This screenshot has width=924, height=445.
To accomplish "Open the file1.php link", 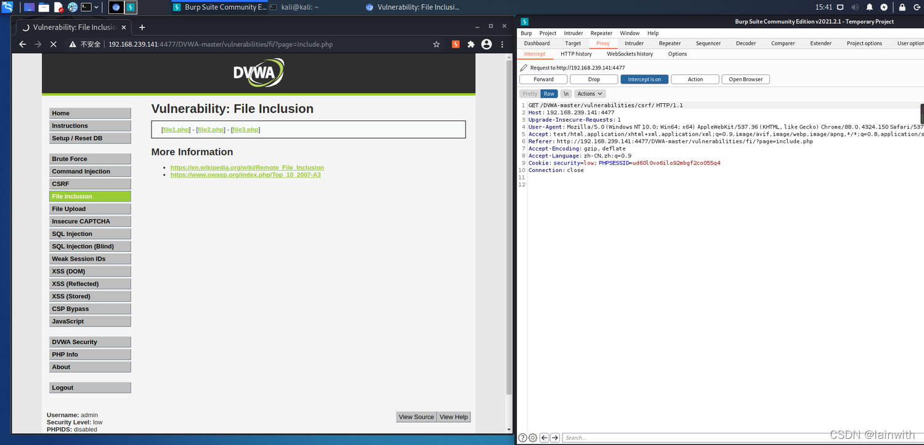I will (176, 130).
